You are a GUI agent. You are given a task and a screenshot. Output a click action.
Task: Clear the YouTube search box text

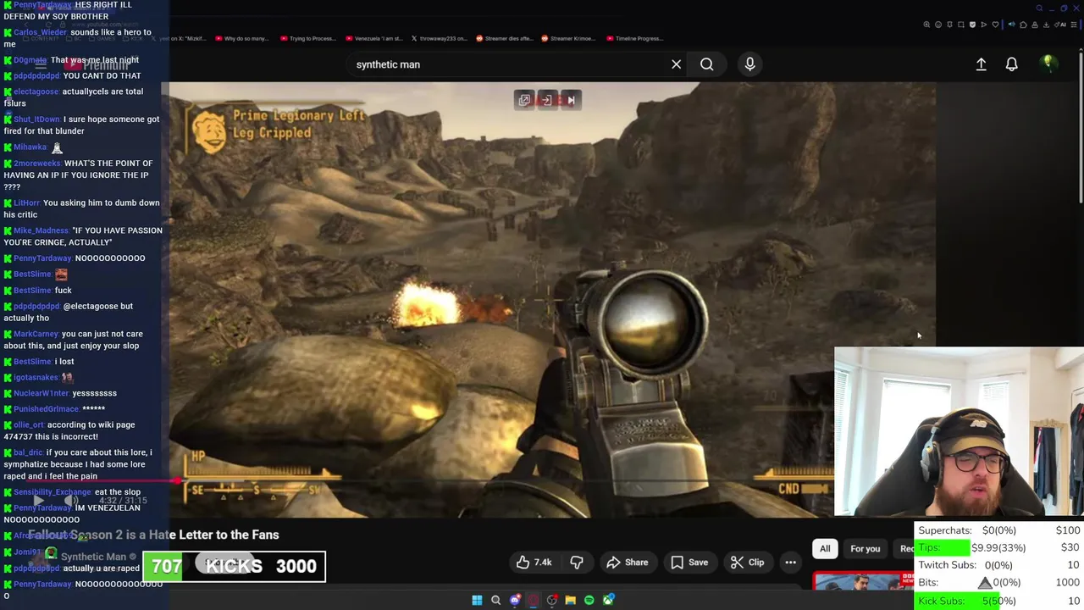coord(676,64)
